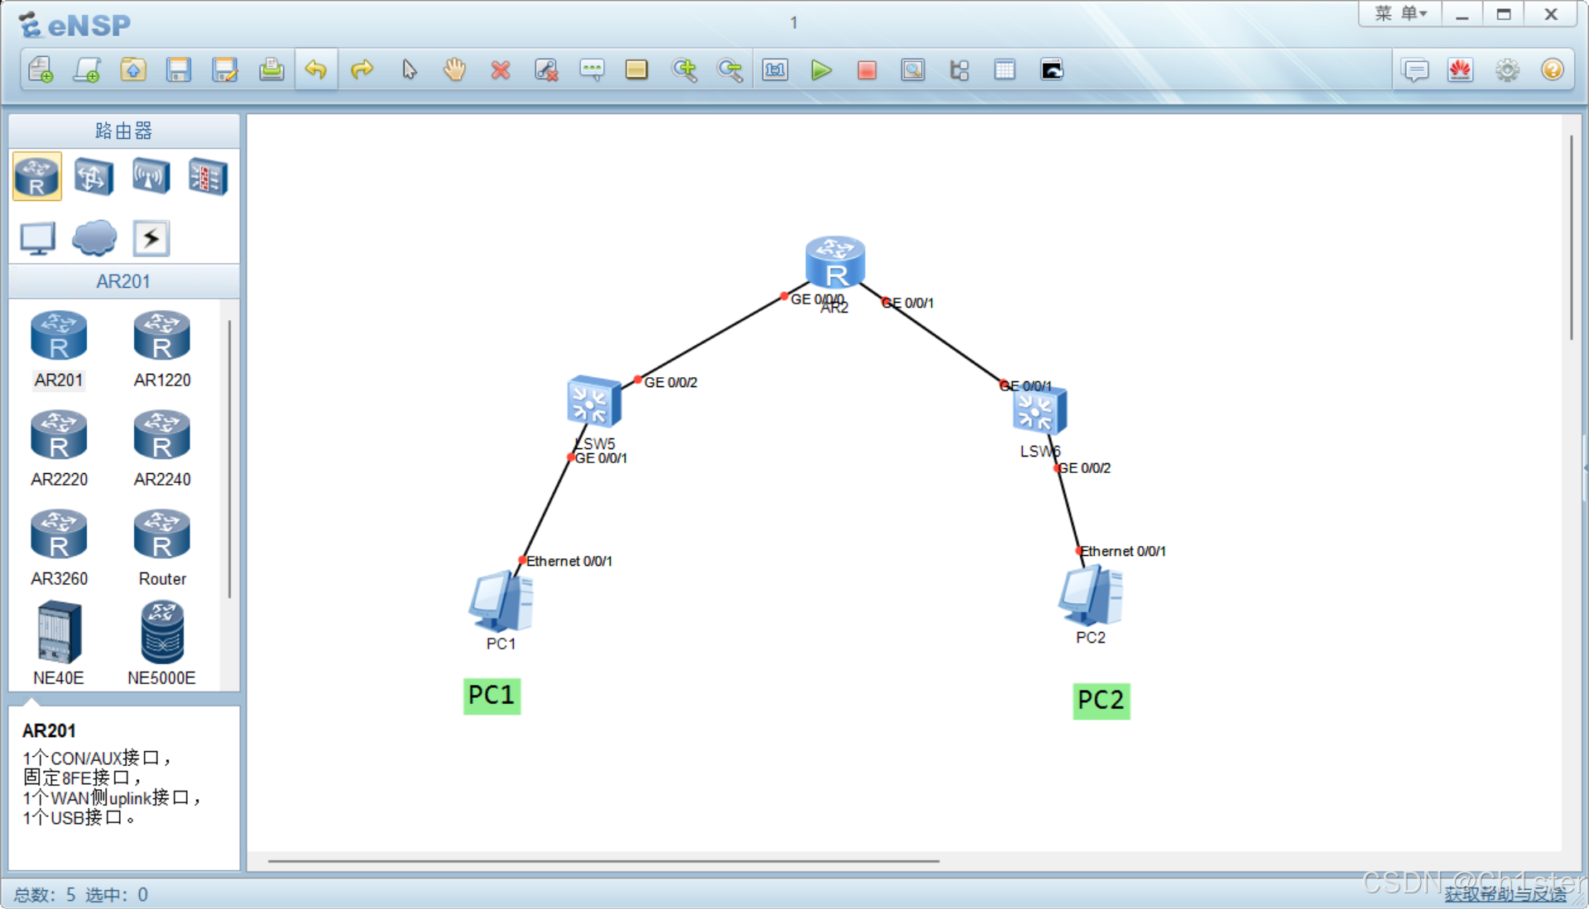
Task: Open the 获取帮助与反馈 link
Action: (x=1505, y=894)
